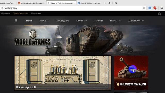This screenshot has height=93, width=165.
Task: Expand the МЕДИА menu chevron
Action: (120, 21)
